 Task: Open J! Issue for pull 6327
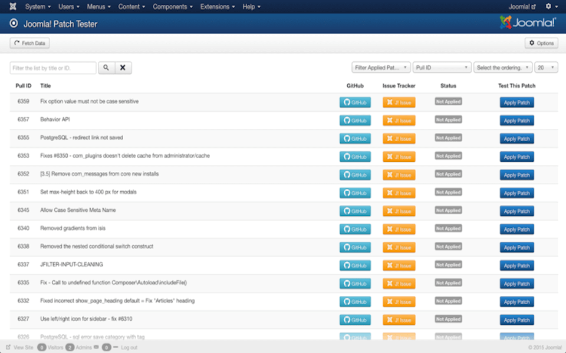pos(399,320)
